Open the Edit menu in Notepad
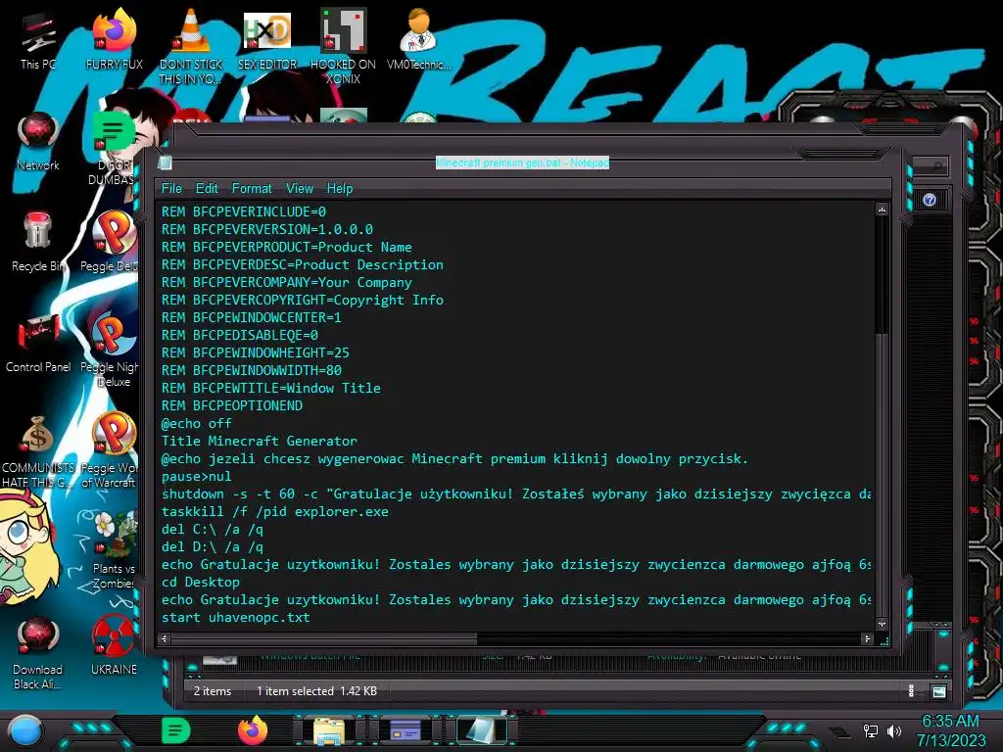1003x752 pixels. coord(207,189)
